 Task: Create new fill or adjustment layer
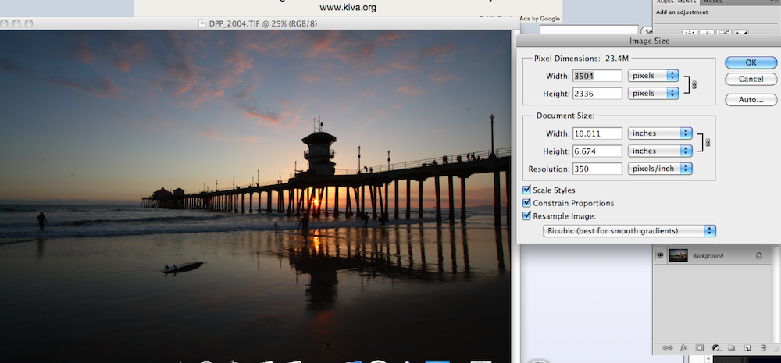click(x=715, y=347)
